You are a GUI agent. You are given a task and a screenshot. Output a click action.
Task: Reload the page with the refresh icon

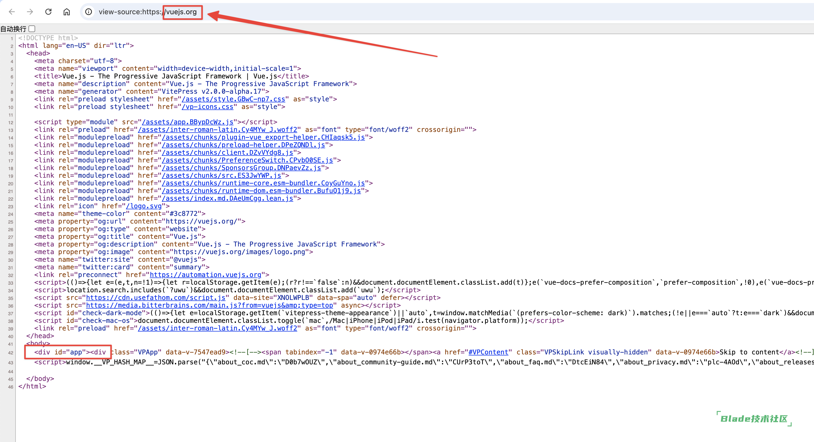coord(48,12)
